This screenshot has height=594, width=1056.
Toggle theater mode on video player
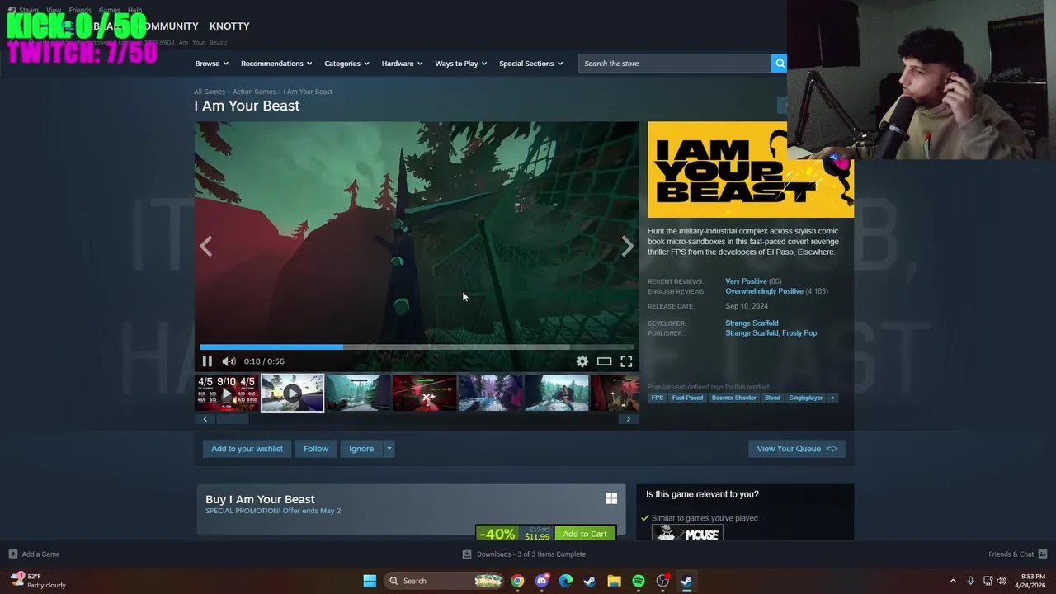pyautogui.click(x=604, y=361)
